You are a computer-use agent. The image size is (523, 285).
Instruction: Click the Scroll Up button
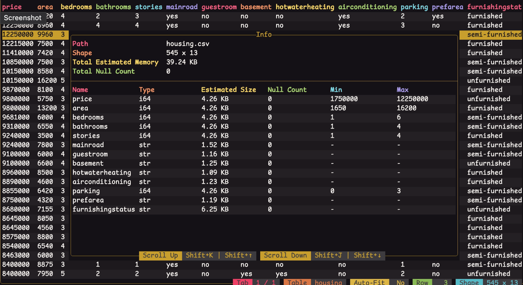pyautogui.click(x=160, y=255)
